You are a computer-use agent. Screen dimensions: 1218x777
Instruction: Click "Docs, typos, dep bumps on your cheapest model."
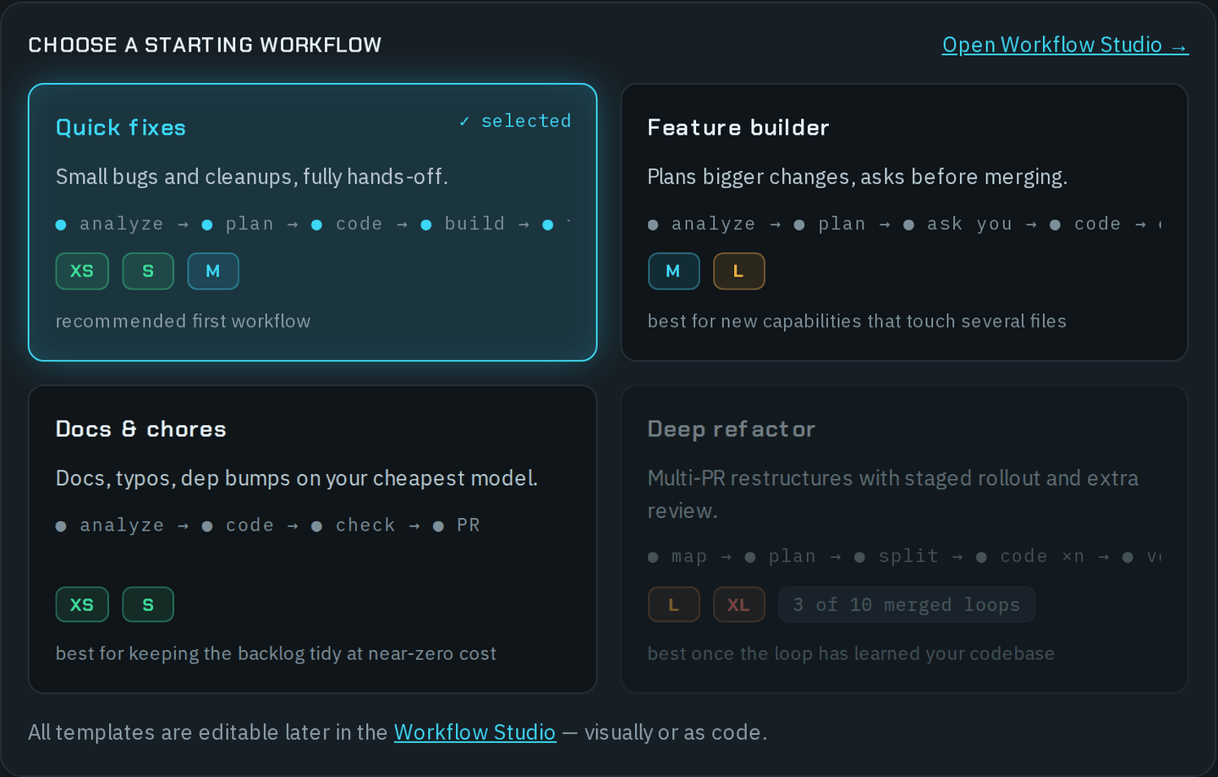point(297,478)
